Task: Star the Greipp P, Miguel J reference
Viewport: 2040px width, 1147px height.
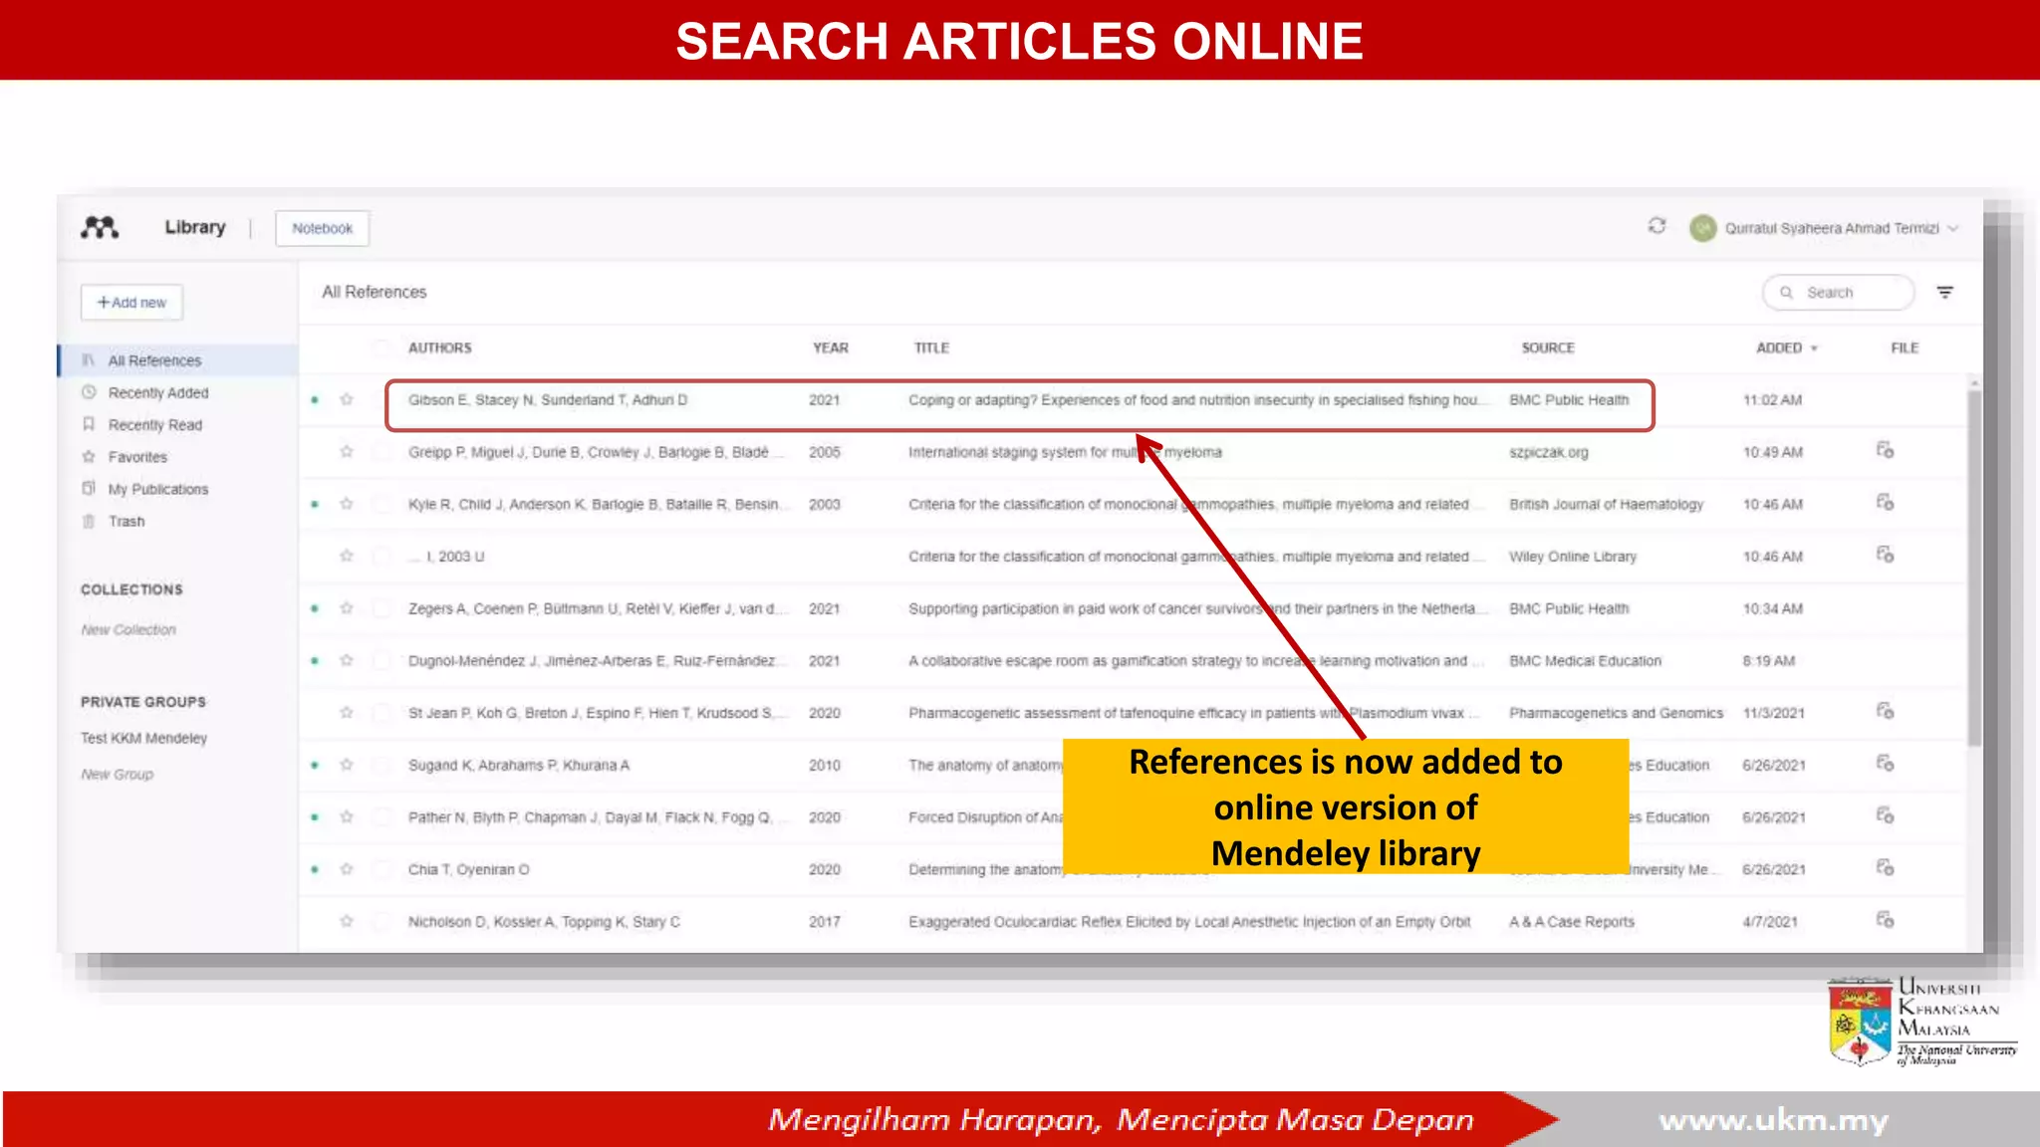Action: [347, 452]
